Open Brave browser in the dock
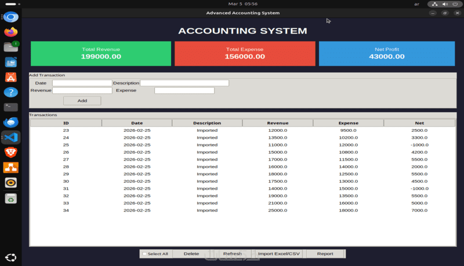 pyautogui.click(x=10, y=153)
